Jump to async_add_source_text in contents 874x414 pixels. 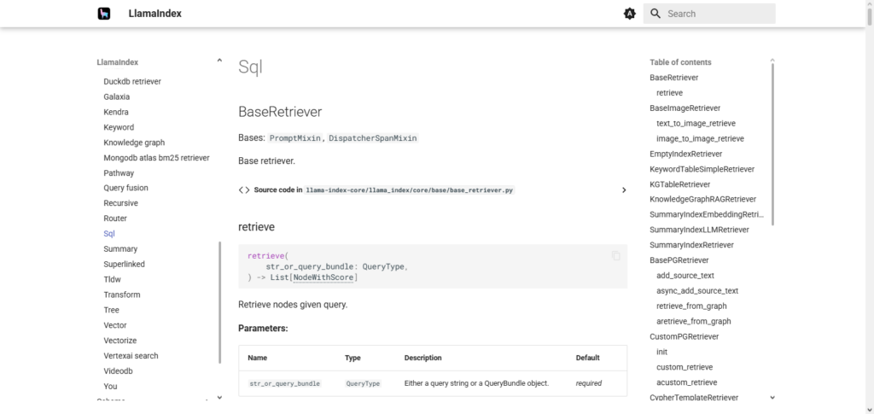tap(697, 291)
